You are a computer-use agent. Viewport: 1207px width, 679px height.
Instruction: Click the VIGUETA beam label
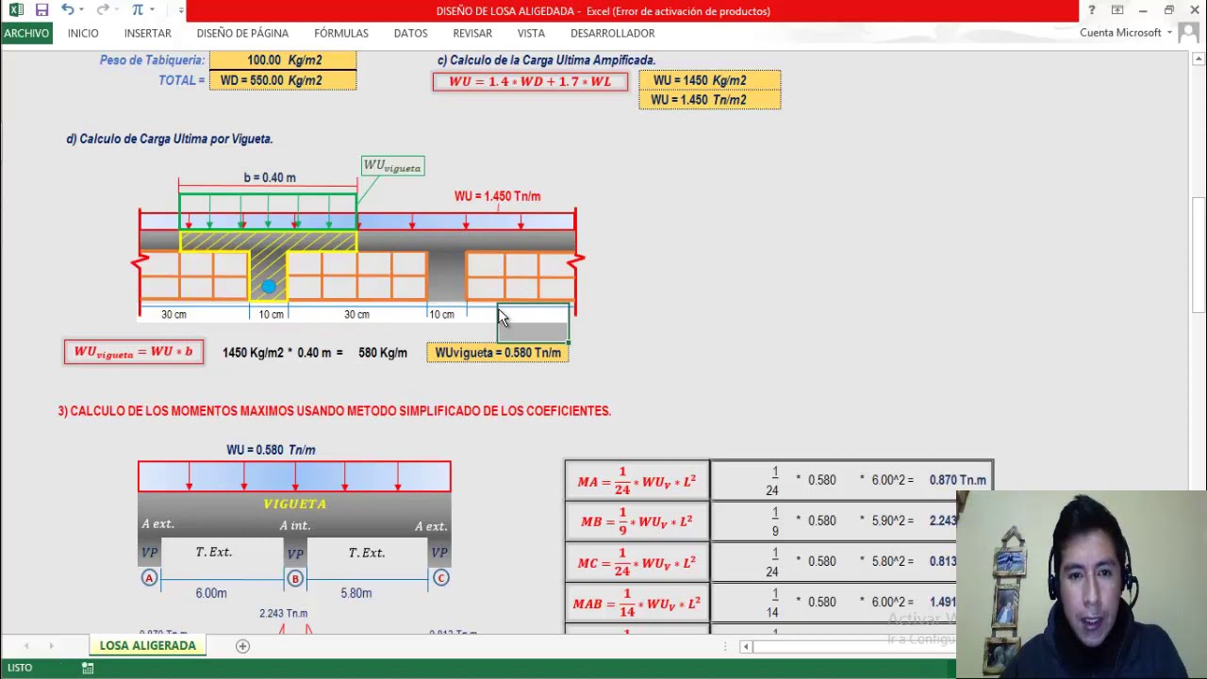[x=295, y=504]
